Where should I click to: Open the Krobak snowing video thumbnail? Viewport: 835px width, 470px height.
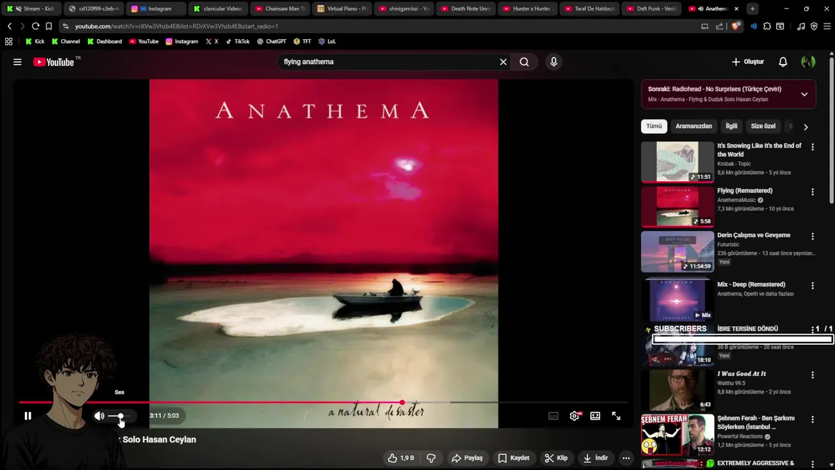pos(677,162)
